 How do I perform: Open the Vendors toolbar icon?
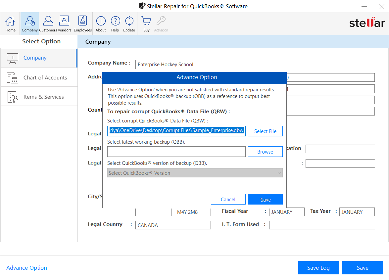tap(64, 24)
